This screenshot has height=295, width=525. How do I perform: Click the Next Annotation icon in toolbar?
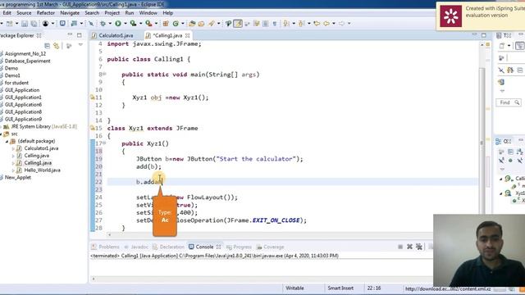pyautogui.click(x=286, y=24)
